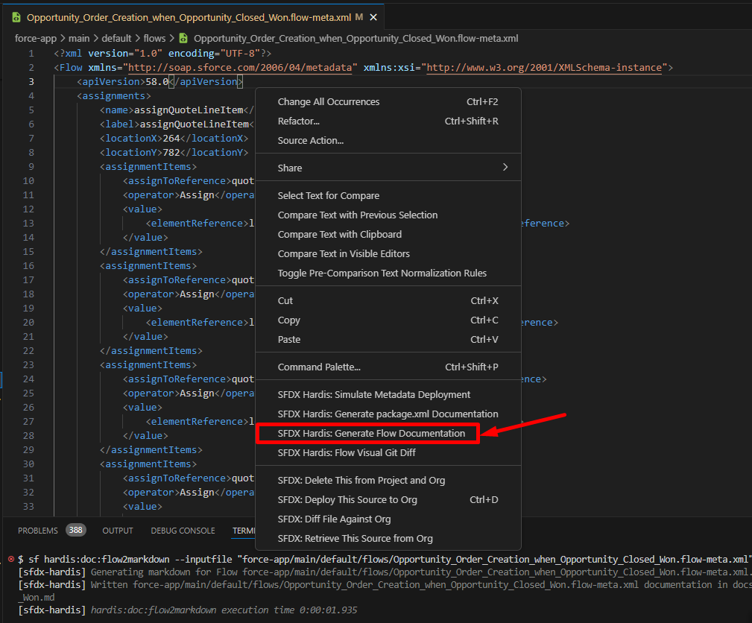Click the flow file icon in the breadcrumb bar
Image resolution: width=752 pixels, height=623 pixels.
pyautogui.click(x=183, y=38)
